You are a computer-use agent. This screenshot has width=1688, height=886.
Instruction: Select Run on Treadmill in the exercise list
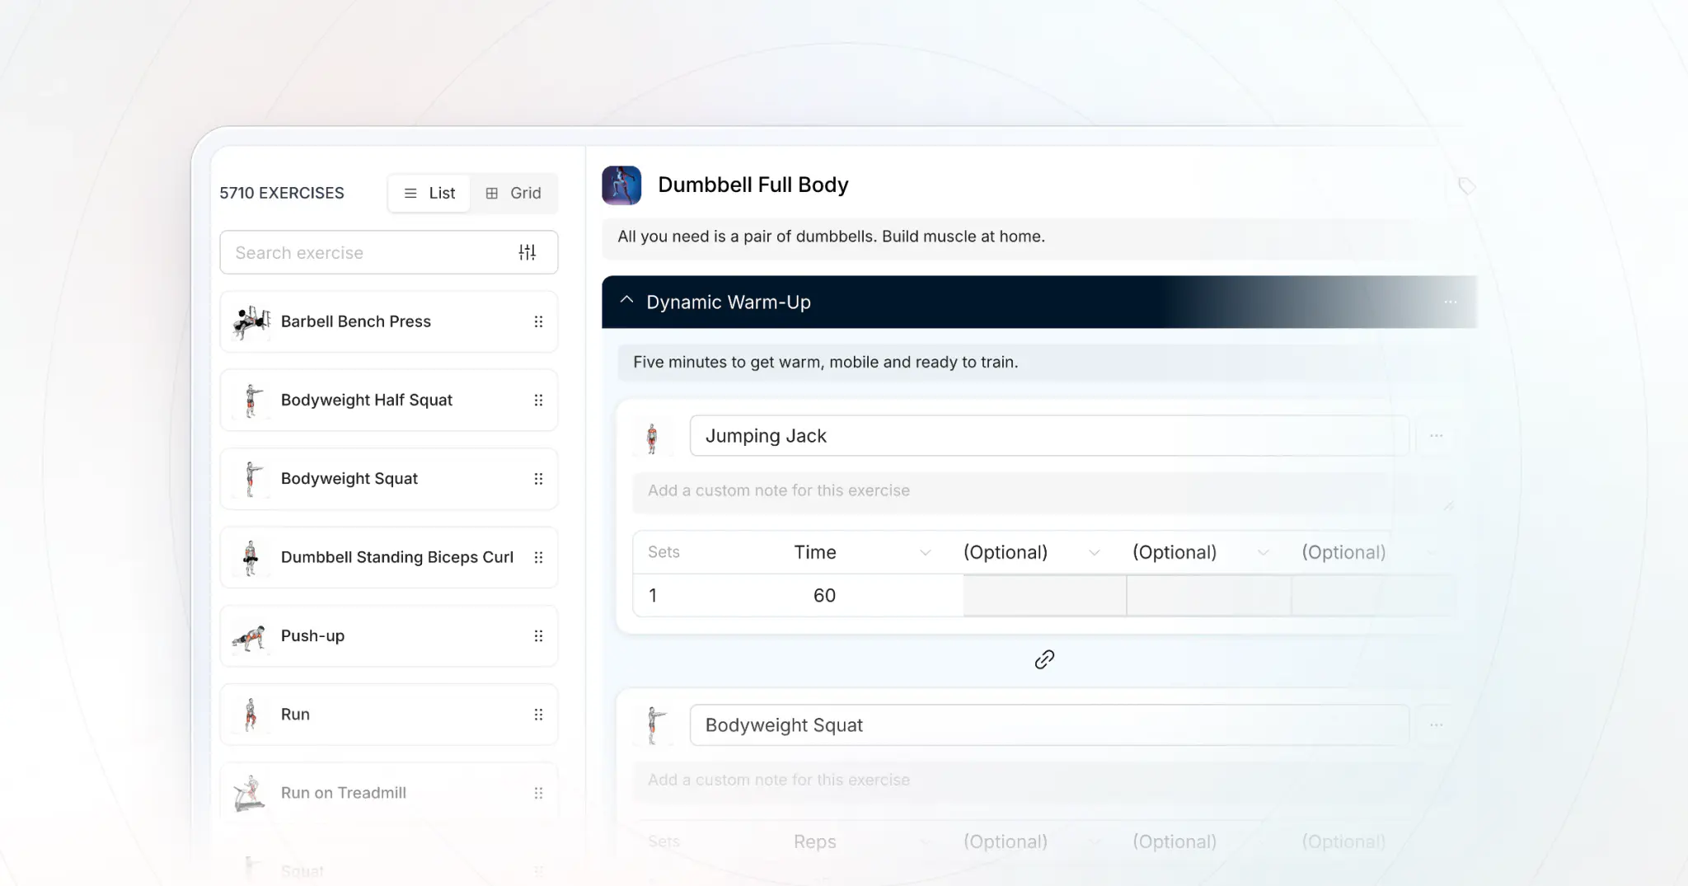coord(389,793)
